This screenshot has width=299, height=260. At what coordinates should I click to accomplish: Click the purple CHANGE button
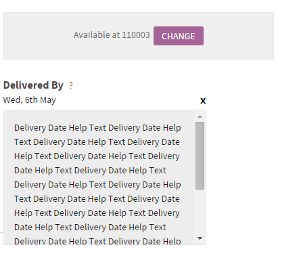179,36
